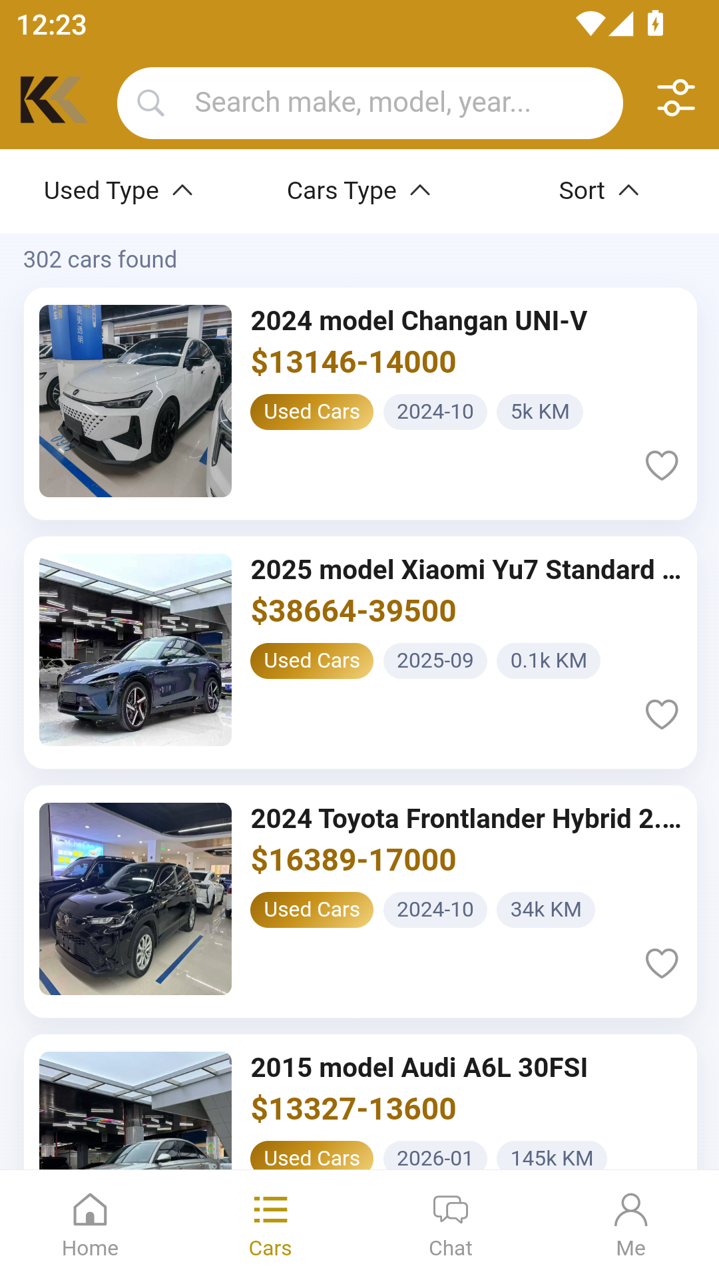Image resolution: width=719 pixels, height=1278 pixels.
Task: Select the Cars list tab
Action: pos(270,1223)
